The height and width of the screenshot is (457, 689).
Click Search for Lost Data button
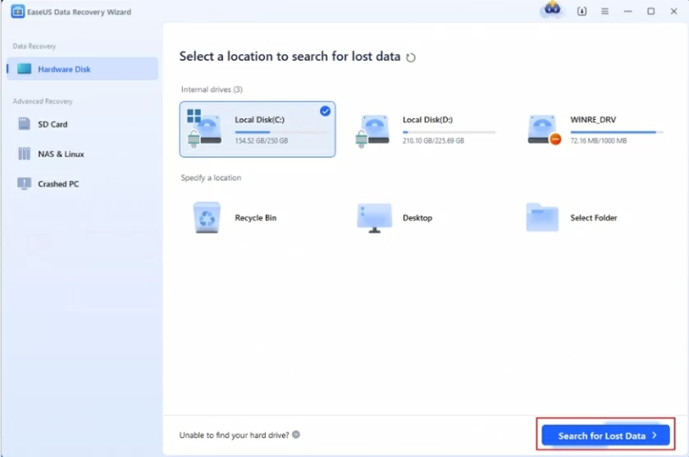606,436
